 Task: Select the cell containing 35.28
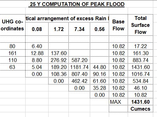(100, 88)
